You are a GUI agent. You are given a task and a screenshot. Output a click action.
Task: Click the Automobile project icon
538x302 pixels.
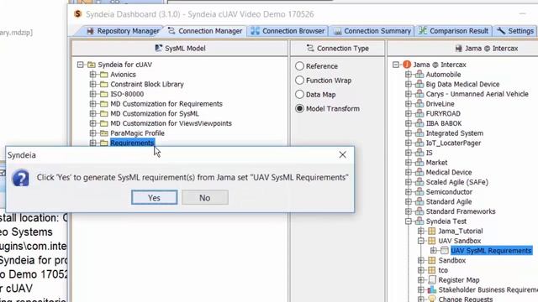[419, 75]
